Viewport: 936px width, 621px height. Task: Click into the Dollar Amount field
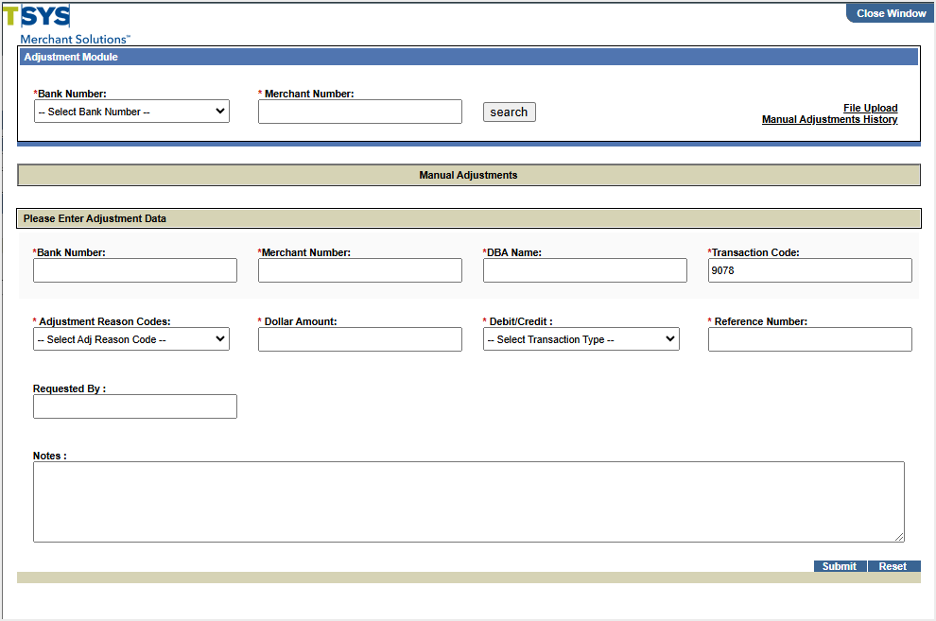point(360,338)
